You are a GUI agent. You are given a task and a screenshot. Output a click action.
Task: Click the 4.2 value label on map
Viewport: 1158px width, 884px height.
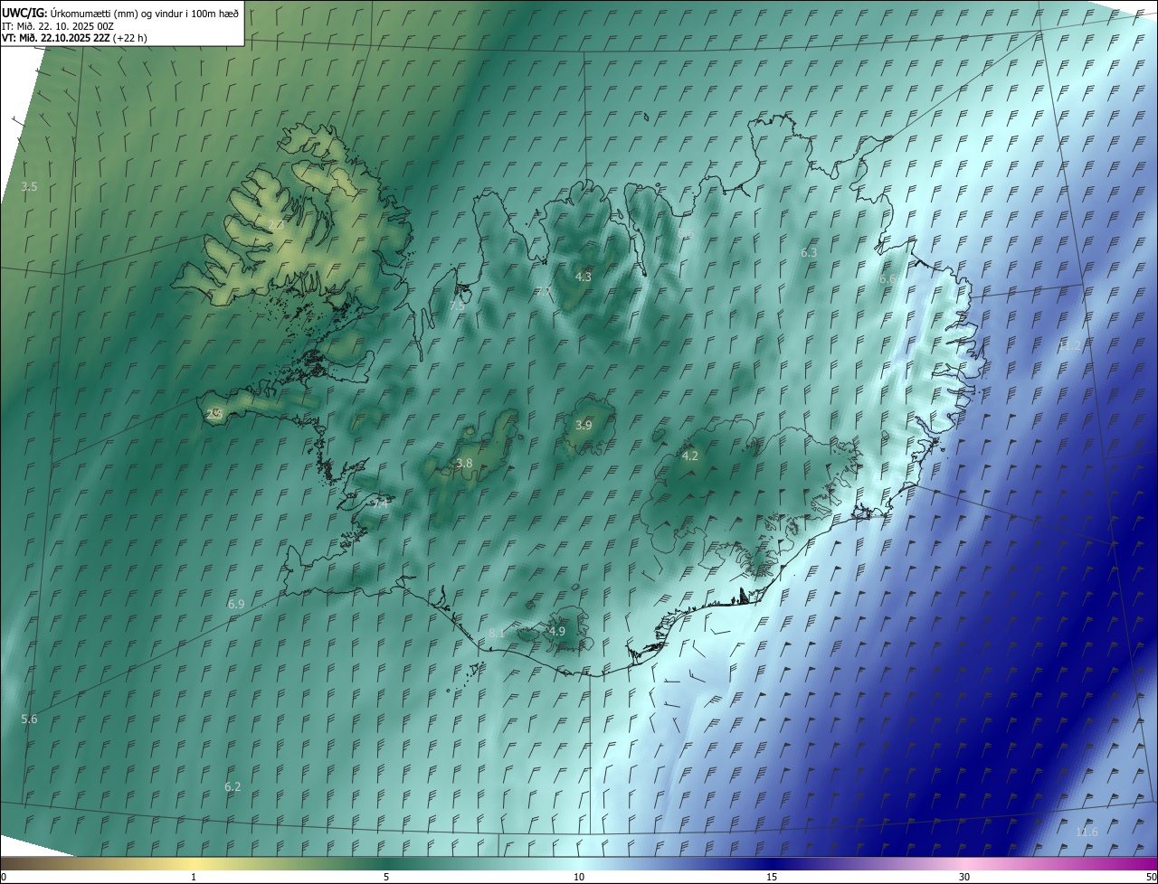pyautogui.click(x=689, y=456)
